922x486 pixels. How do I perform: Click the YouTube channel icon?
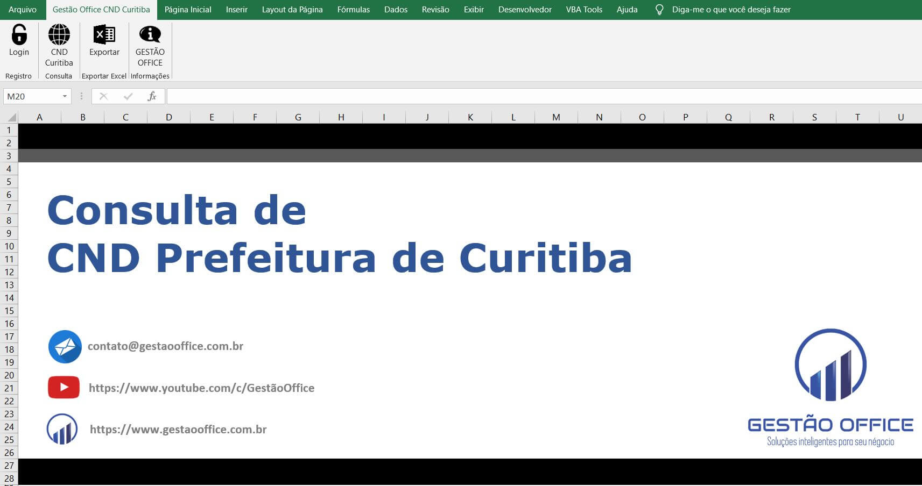click(64, 387)
